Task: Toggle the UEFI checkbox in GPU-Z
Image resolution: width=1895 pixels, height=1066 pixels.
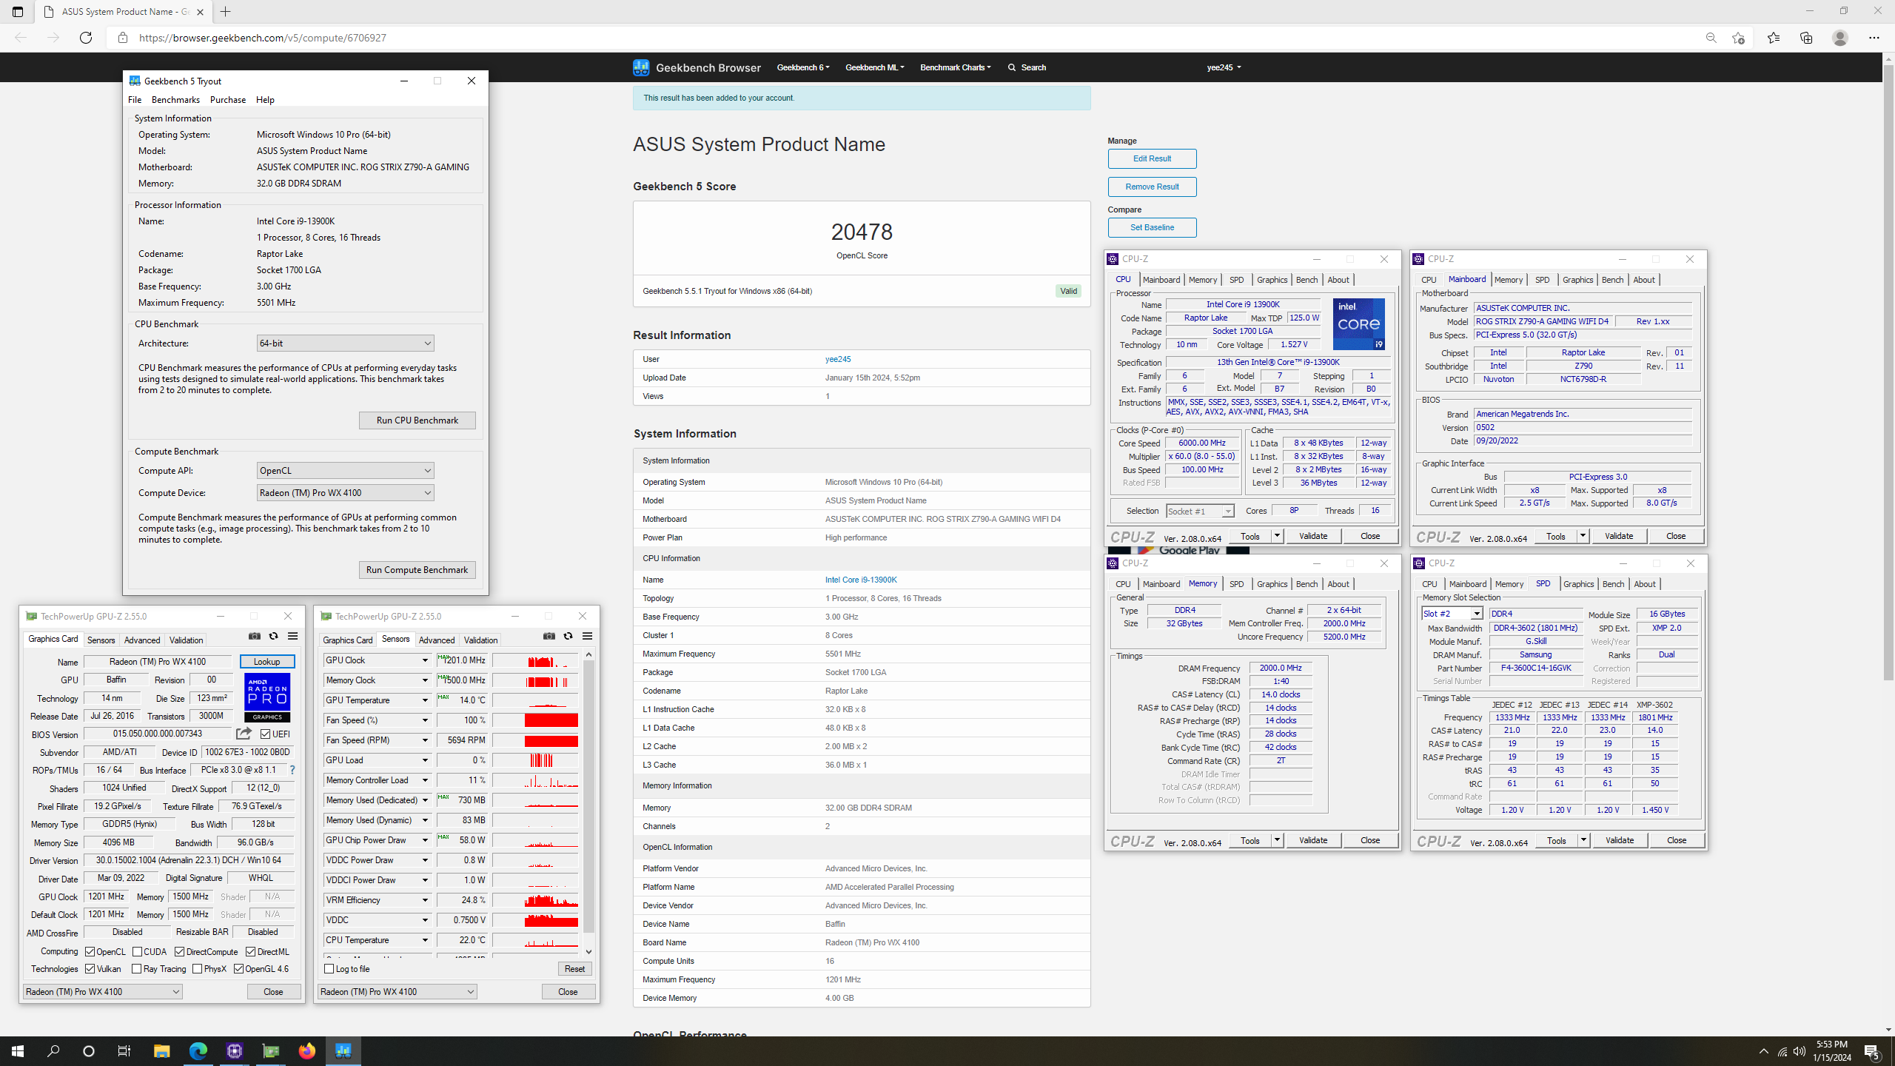Action: [x=265, y=734]
